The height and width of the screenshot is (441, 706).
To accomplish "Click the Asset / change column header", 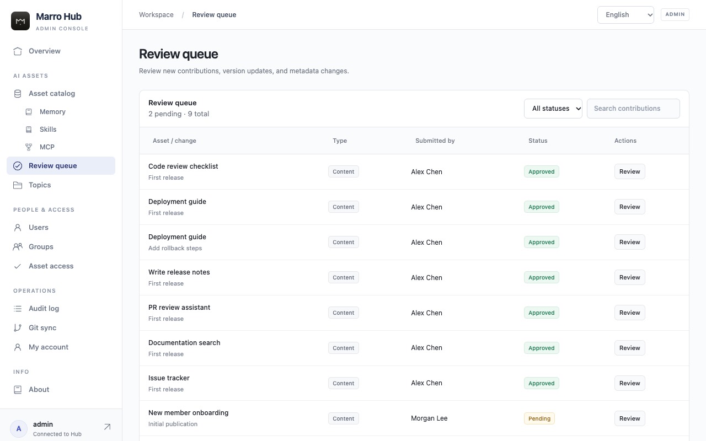I will coord(174,141).
